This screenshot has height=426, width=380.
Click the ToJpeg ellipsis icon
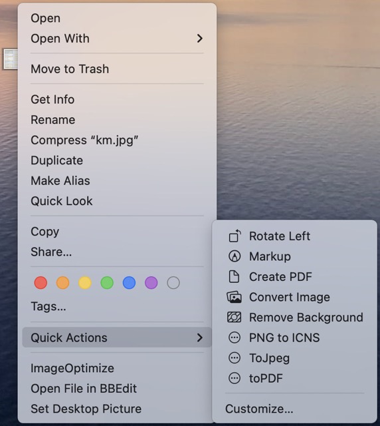235,358
